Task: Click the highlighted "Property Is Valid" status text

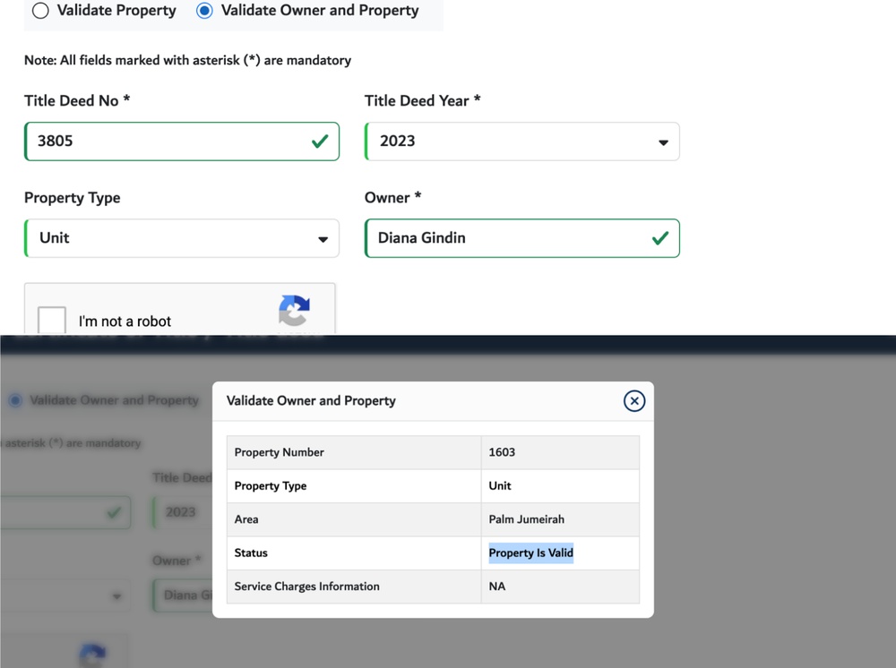Action: pyautogui.click(x=530, y=553)
